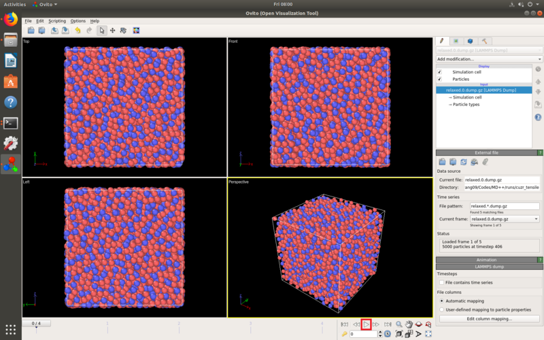Screen dimensions: 544x340
Task: Select Particle types sub-item
Action: (x=466, y=105)
